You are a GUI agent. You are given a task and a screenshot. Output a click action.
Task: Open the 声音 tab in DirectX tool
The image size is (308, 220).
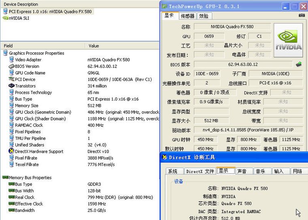(x=242, y=171)
